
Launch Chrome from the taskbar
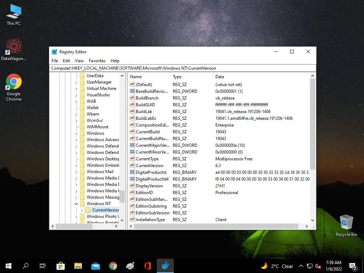click(x=113, y=266)
